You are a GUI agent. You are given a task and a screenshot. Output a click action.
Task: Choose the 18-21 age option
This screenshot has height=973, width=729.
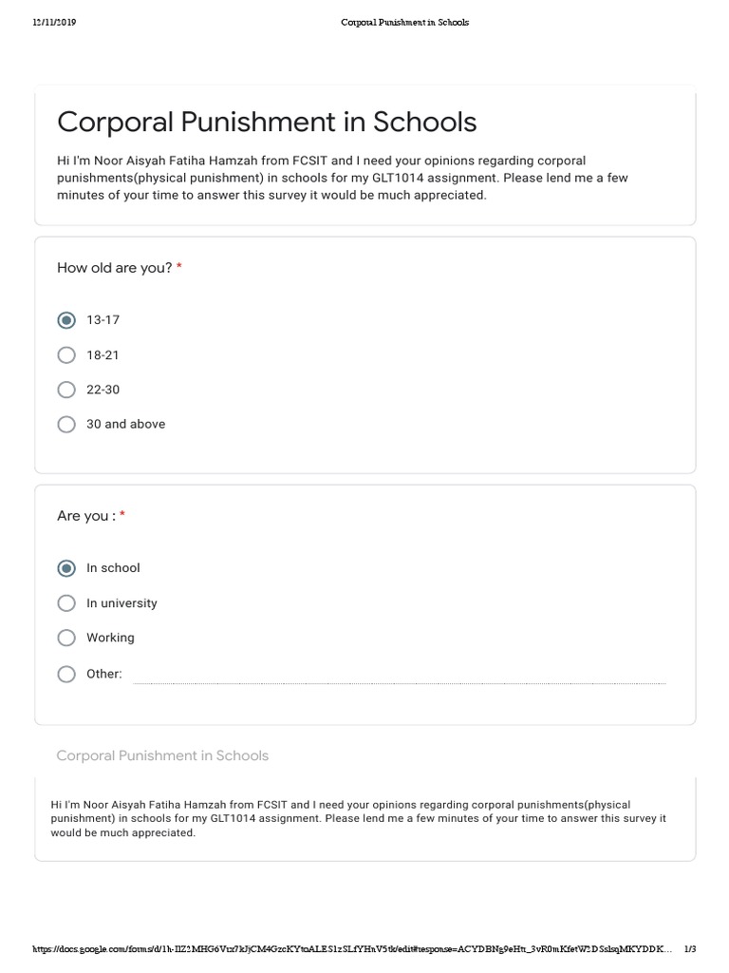(66, 355)
